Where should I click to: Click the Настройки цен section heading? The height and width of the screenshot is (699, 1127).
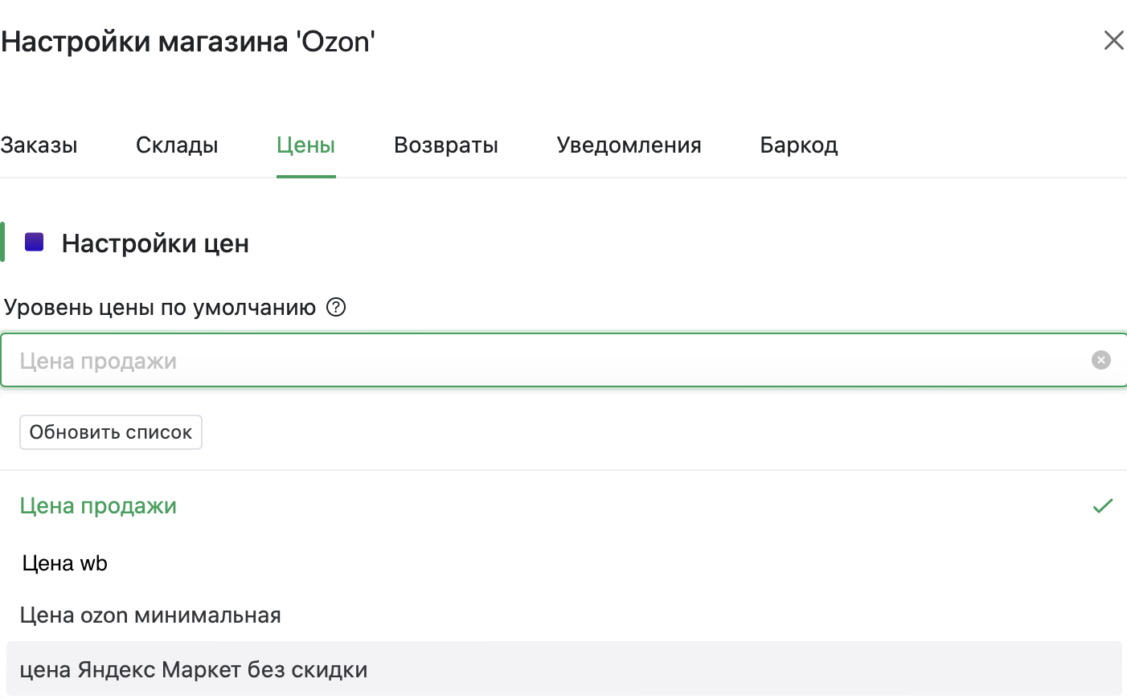click(155, 243)
